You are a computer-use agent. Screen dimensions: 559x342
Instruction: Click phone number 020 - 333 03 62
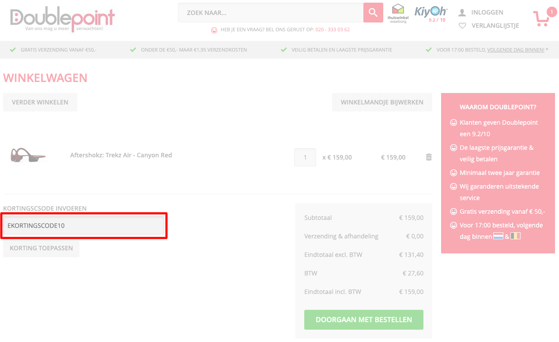pos(332,30)
